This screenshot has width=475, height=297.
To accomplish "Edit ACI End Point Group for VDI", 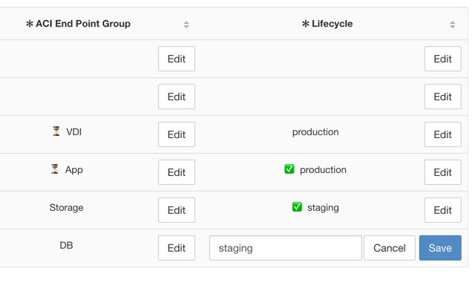I will 177,134.
